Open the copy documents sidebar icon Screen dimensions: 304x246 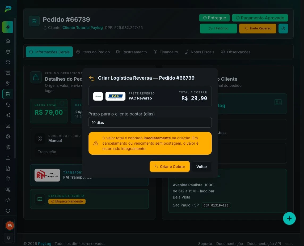[x=8, y=179]
